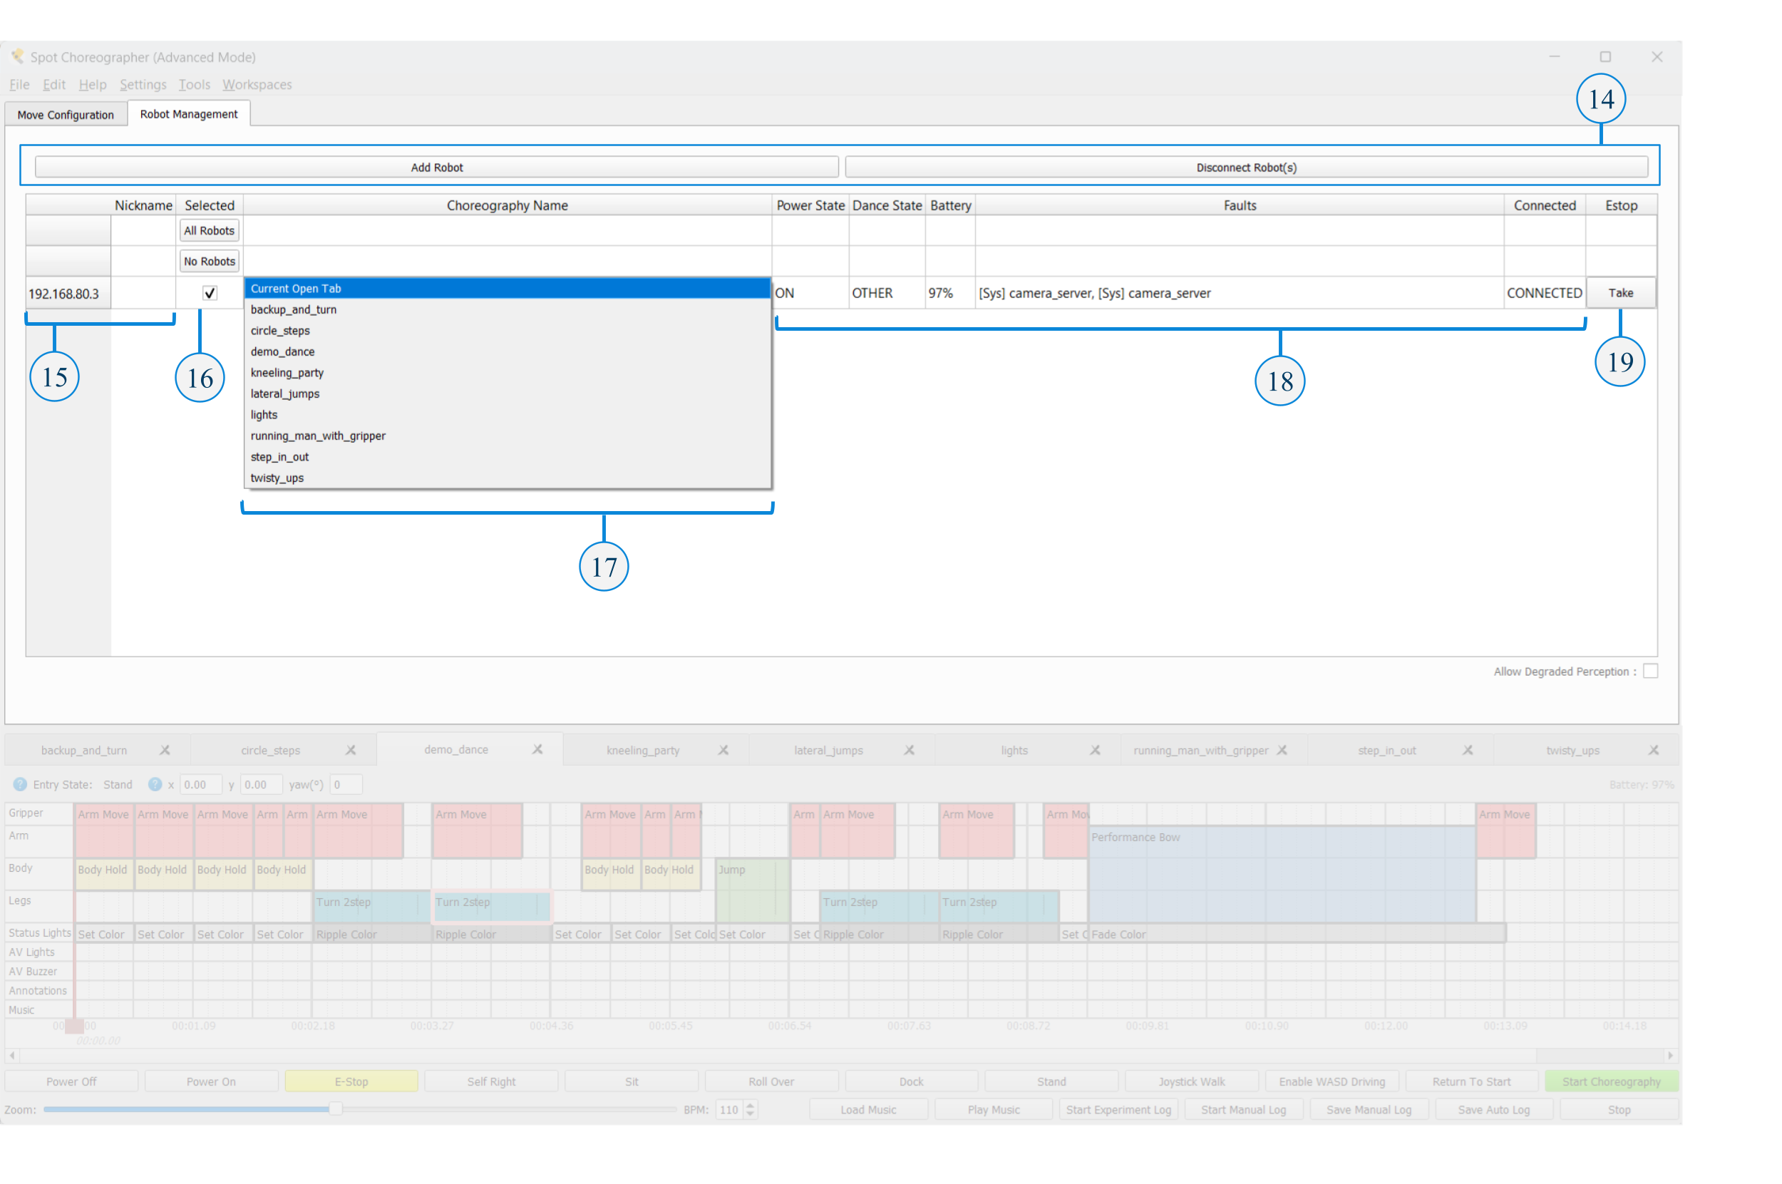Enable Allow Degraded Perception checkbox

pos(1651,671)
